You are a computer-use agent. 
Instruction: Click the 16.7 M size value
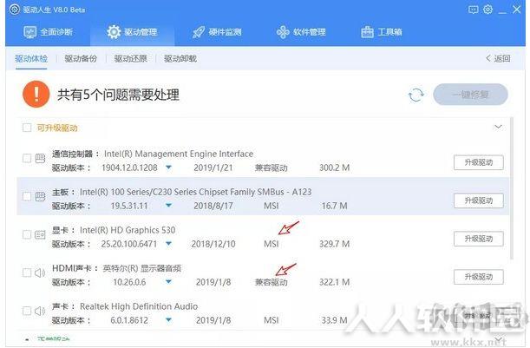pos(334,206)
